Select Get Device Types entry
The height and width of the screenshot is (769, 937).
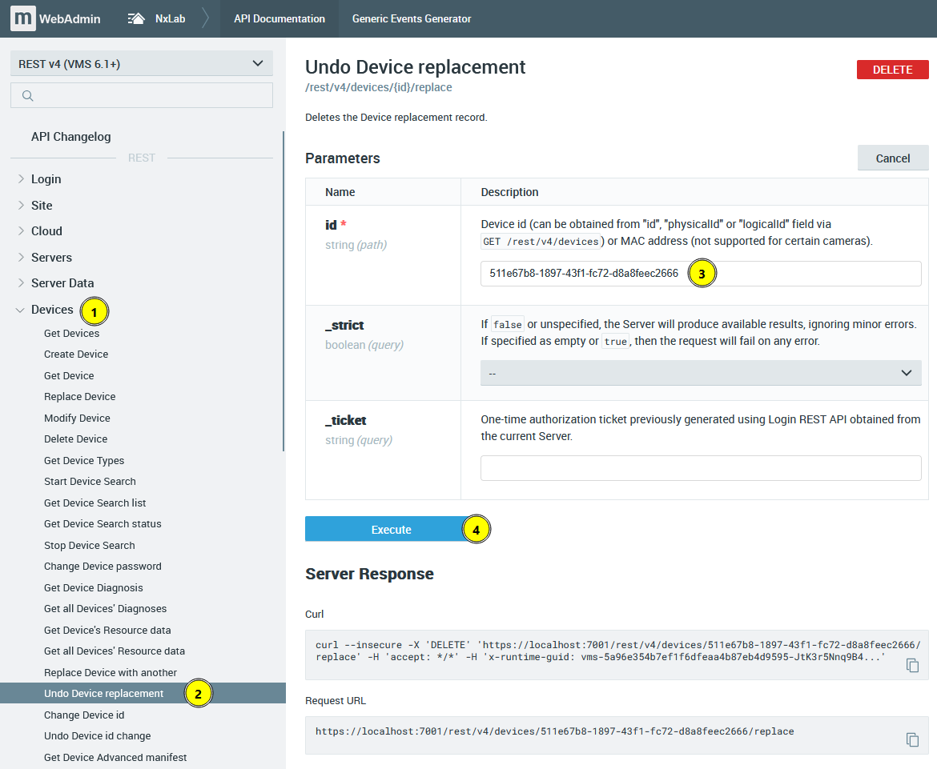pyautogui.click(x=84, y=461)
